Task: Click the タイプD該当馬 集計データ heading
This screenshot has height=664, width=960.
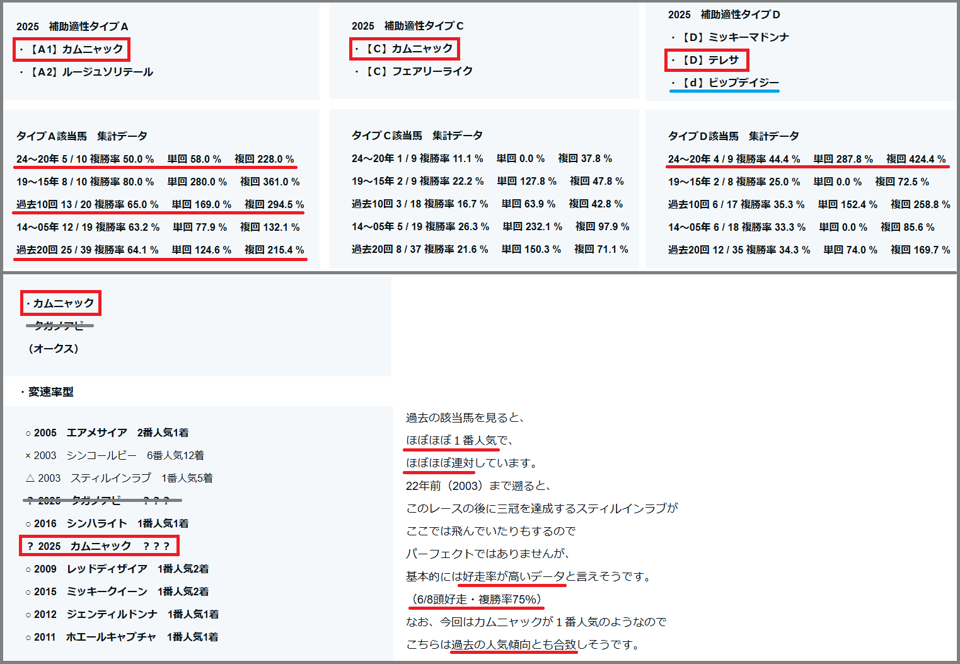Action: click(x=734, y=136)
